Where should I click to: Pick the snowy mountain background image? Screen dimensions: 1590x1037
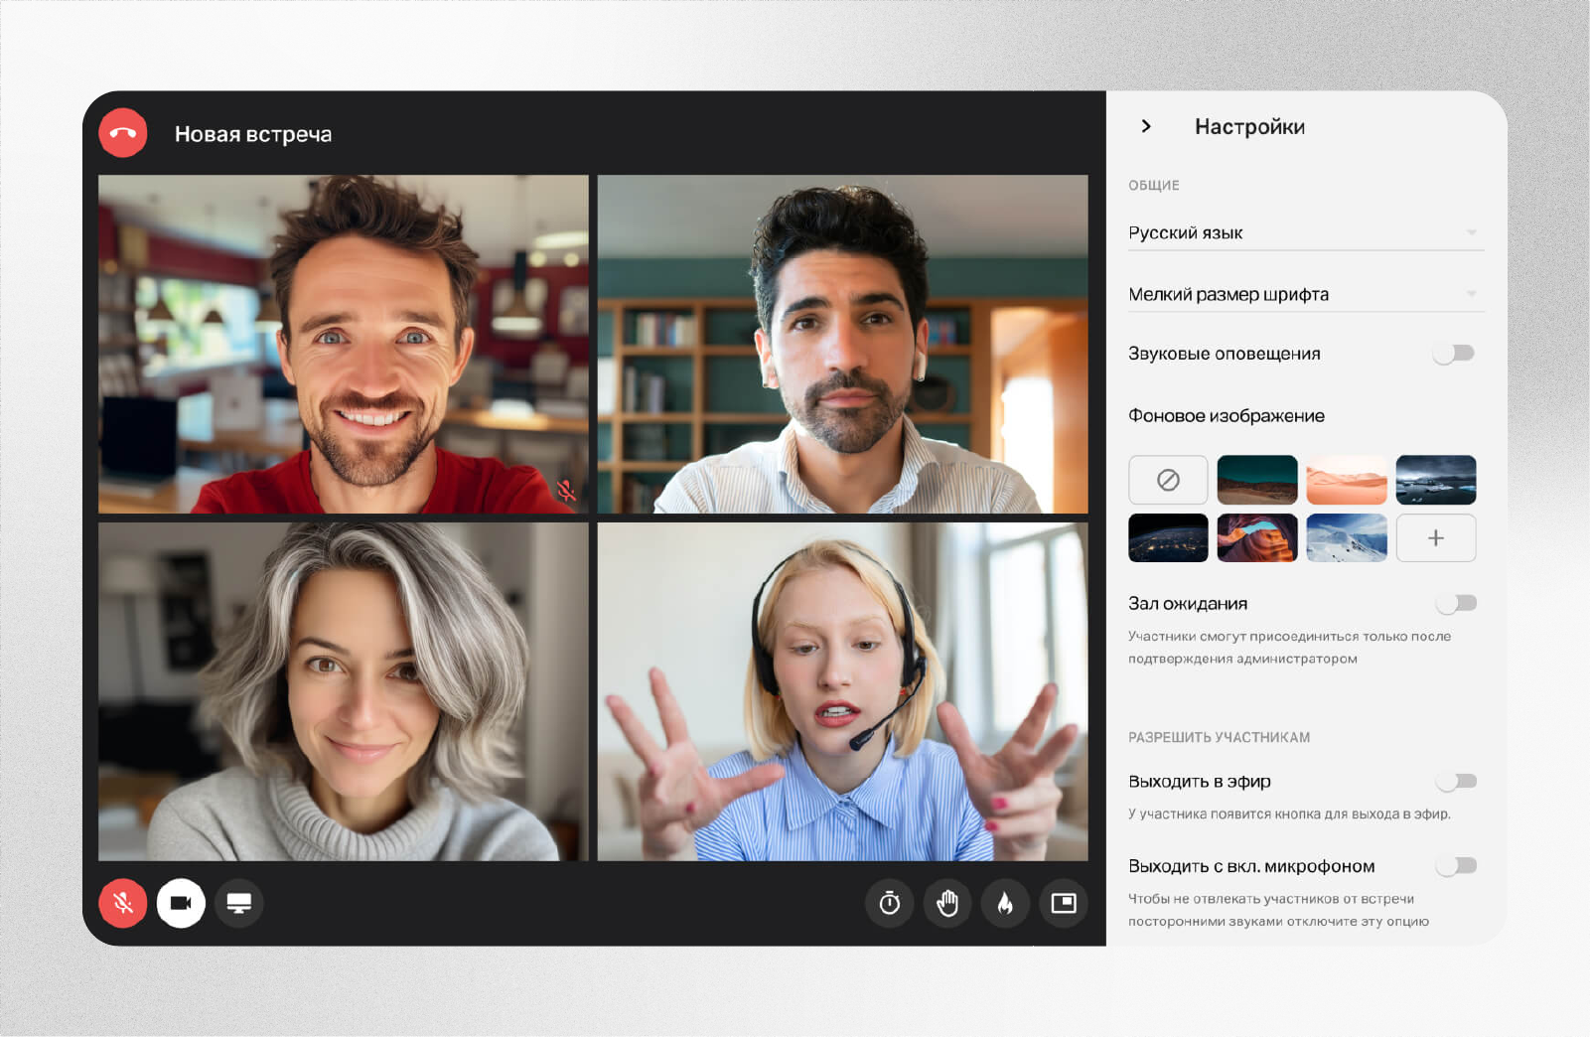pos(1346,538)
